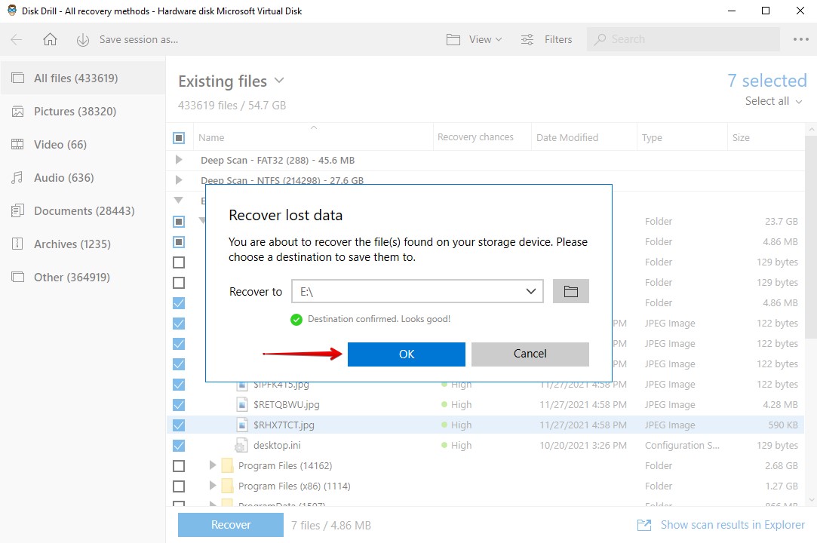Expand the Program Files (14162) folder

212,465
